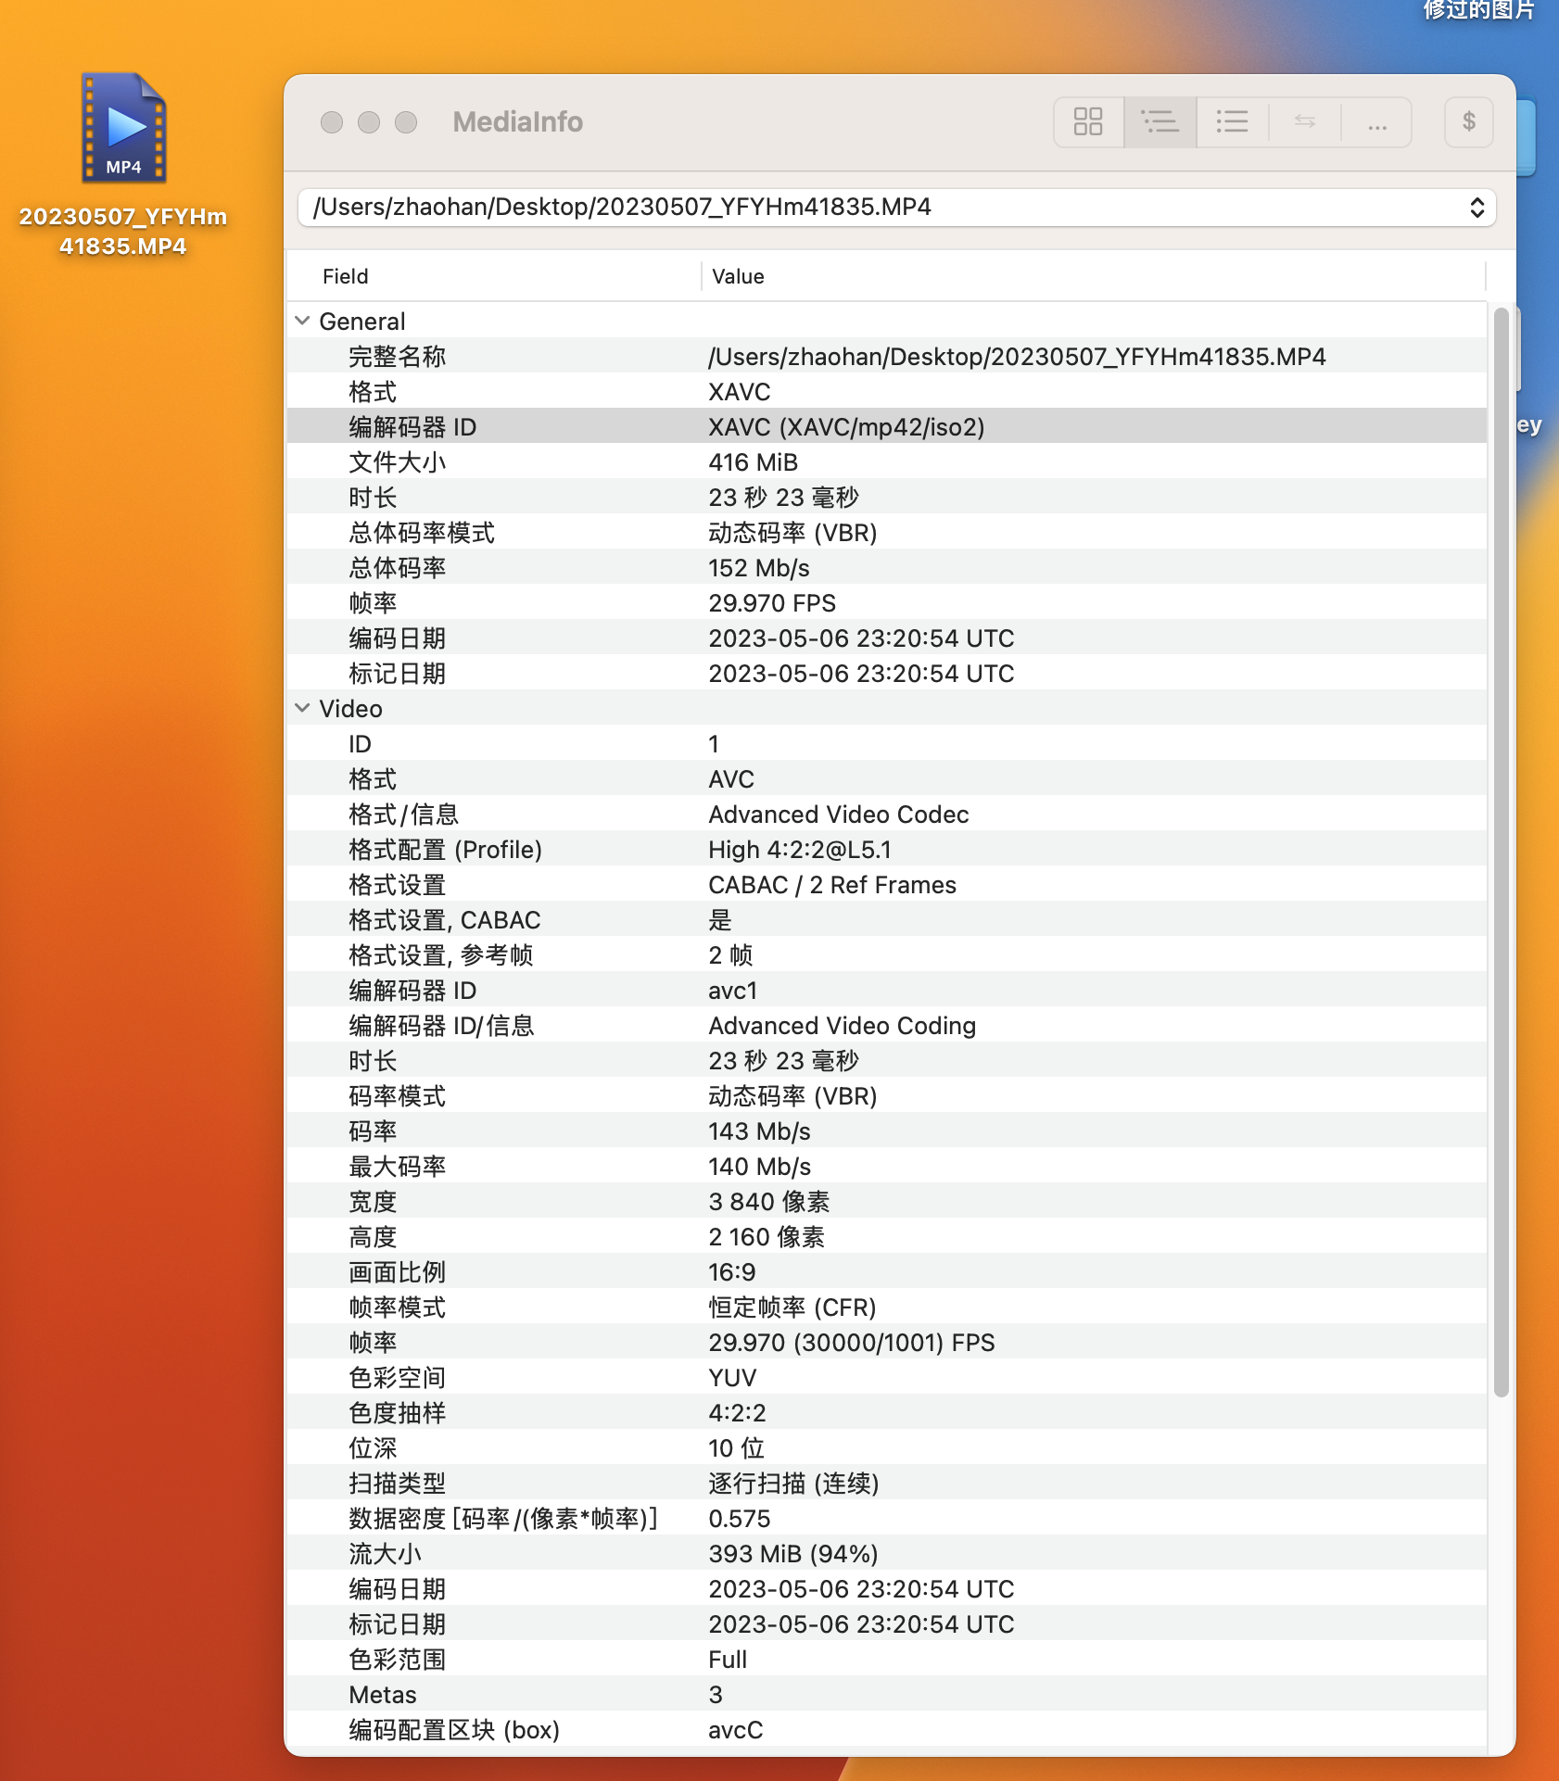The width and height of the screenshot is (1559, 1781).
Task: Click the Value column header
Action: pos(738,276)
